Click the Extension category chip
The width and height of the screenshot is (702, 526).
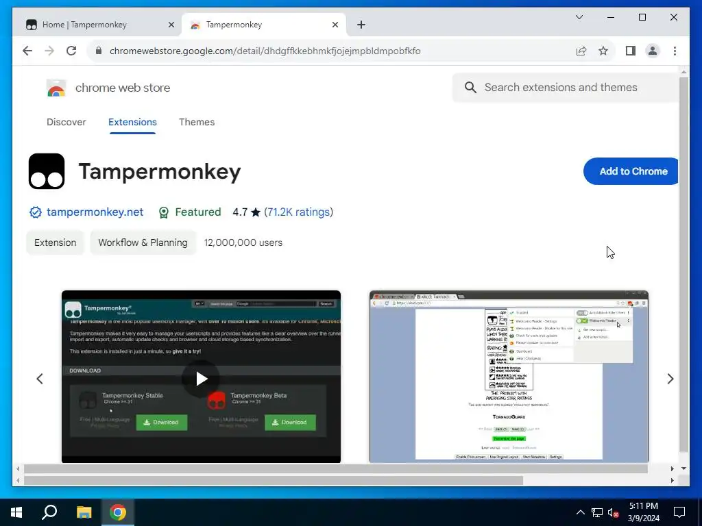[55, 242]
